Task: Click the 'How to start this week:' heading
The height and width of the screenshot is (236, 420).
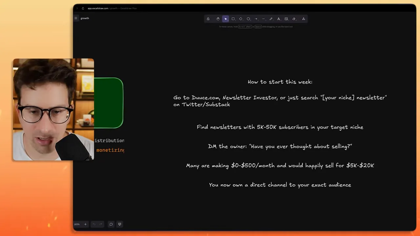Action: (280, 82)
